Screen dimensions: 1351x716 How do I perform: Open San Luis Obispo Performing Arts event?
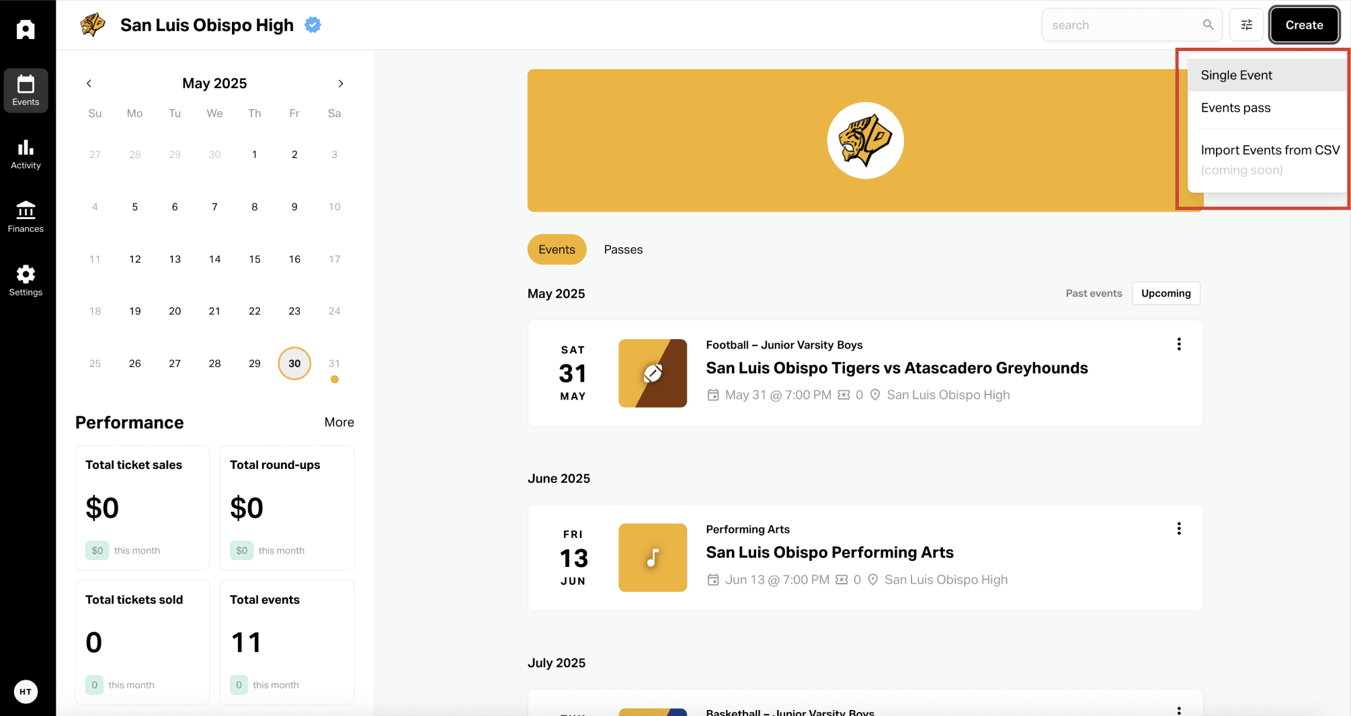pyautogui.click(x=829, y=552)
